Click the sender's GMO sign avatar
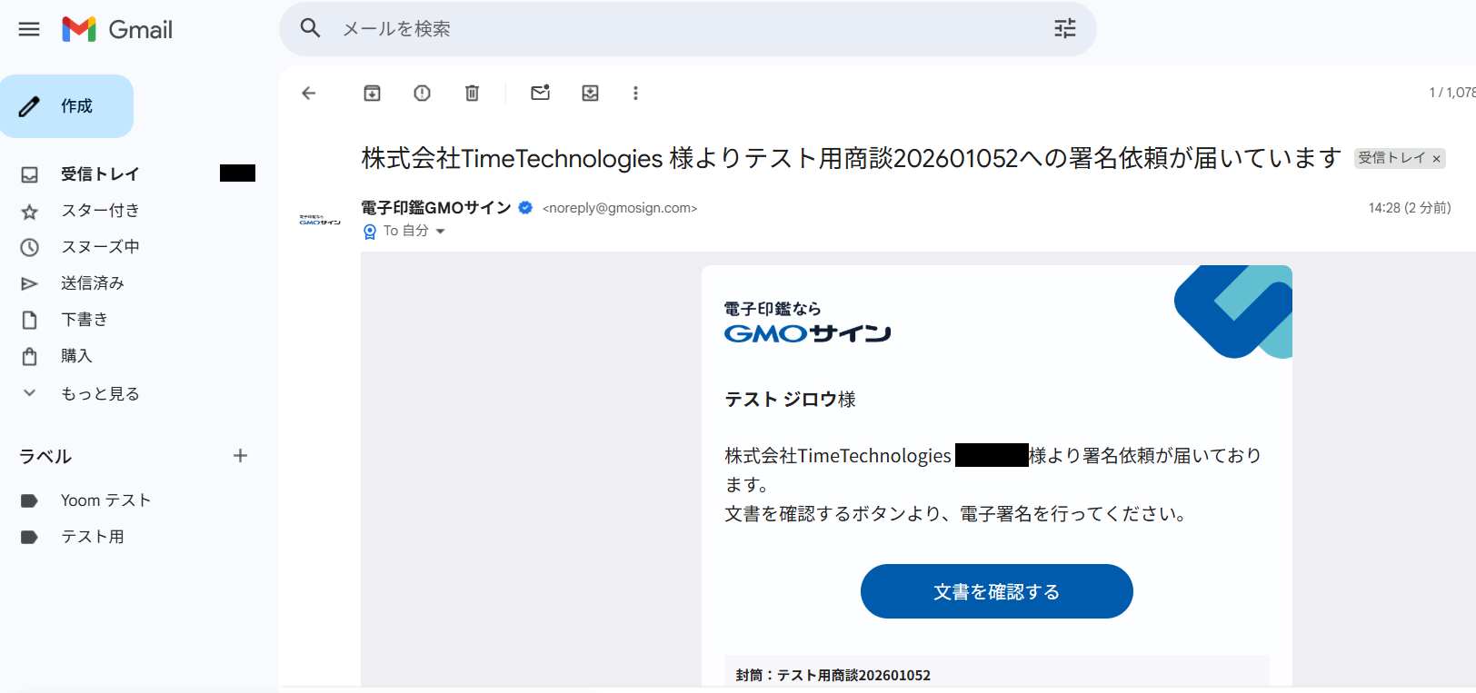The height and width of the screenshot is (693, 1476). coord(320,220)
